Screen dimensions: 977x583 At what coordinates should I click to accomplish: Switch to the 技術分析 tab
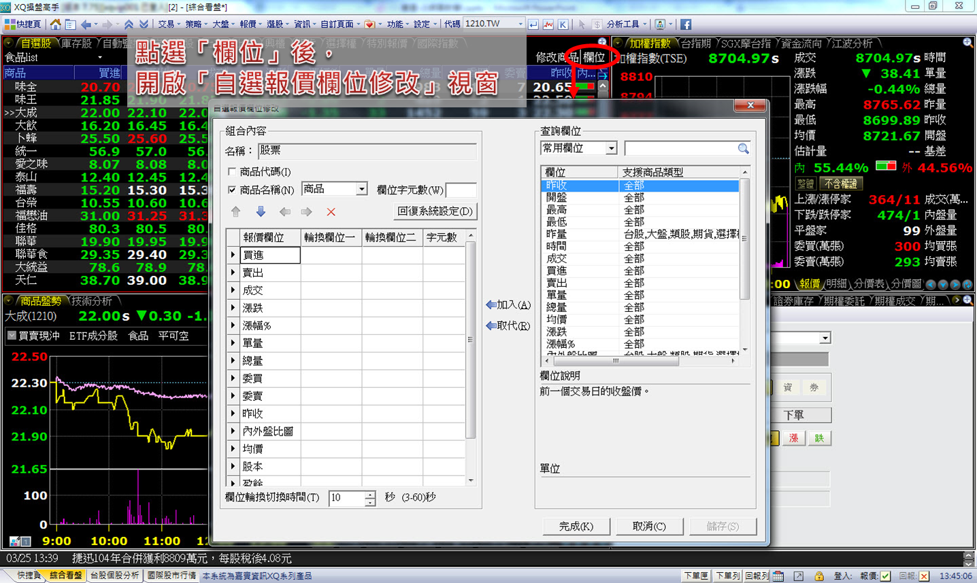click(x=92, y=301)
